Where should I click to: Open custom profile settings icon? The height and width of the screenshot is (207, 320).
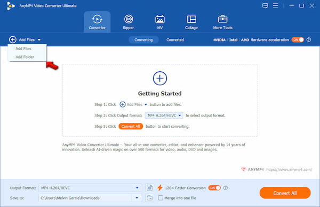[x=149, y=188]
